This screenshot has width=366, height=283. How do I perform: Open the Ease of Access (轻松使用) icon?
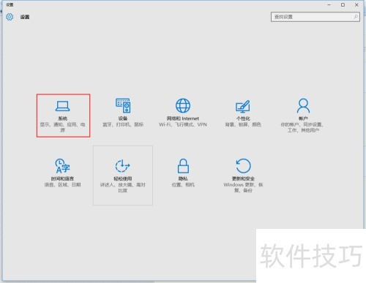tap(122, 166)
